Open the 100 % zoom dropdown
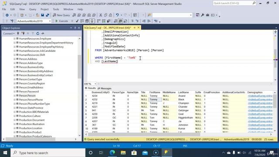This screenshot has height=157, width=279. (95, 84)
